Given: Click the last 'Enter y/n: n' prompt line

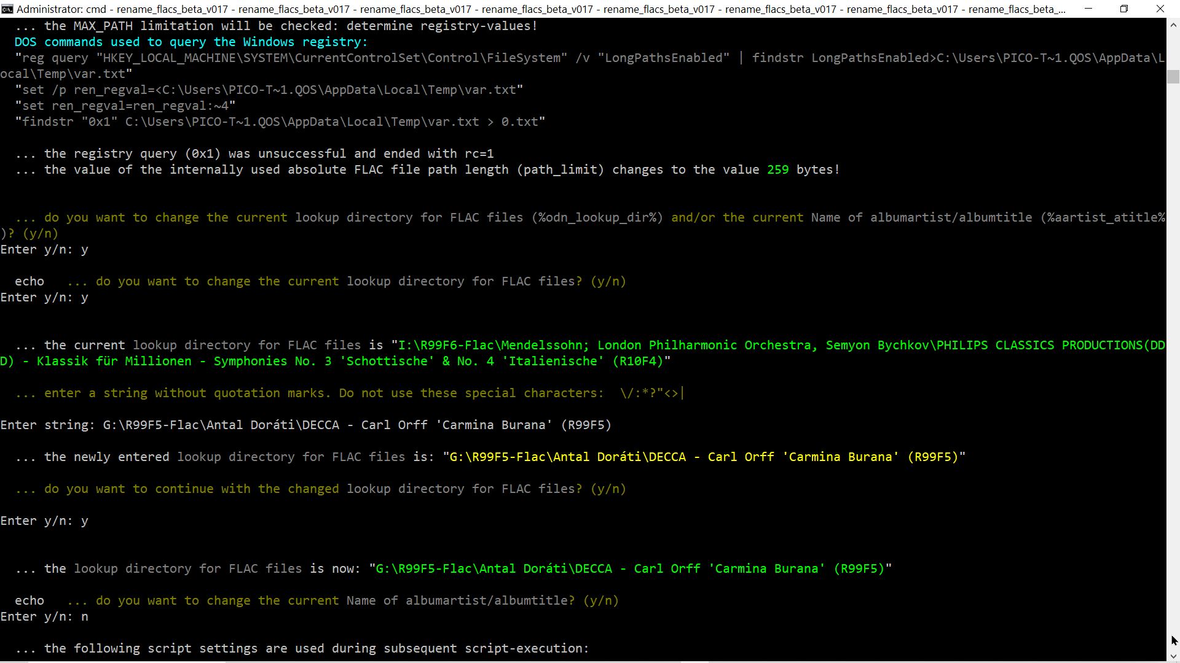Looking at the screenshot, I should click(x=44, y=616).
